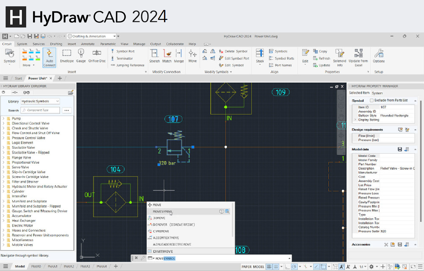Image resolution: width=424 pixels, height=271 pixels.
Task: Open the More connections dropdown
Action: tap(28, 65)
